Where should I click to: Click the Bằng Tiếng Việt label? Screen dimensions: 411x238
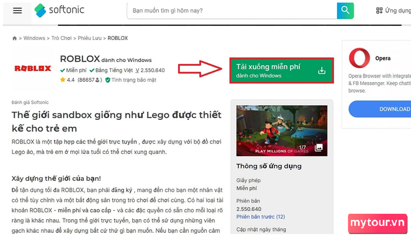[x=114, y=71]
